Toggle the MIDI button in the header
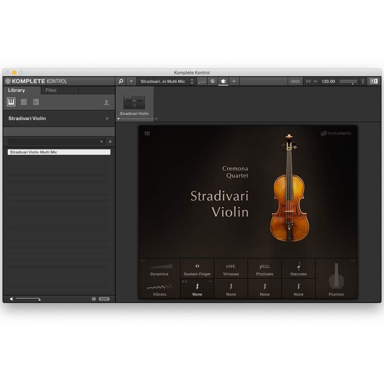Image resolution: width=384 pixels, height=384 pixels. pos(295,81)
